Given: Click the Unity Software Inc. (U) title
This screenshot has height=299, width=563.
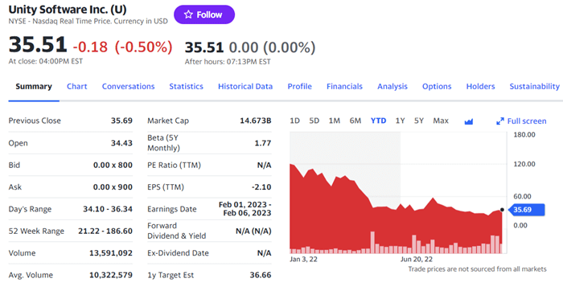Looking at the screenshot, I should tap(68, 10).
